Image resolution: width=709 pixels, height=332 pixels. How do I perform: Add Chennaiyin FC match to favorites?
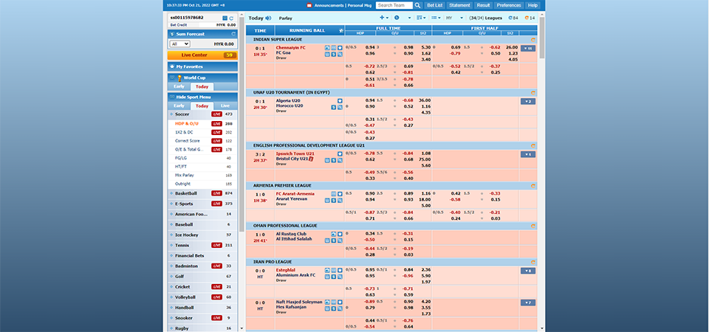340,47
